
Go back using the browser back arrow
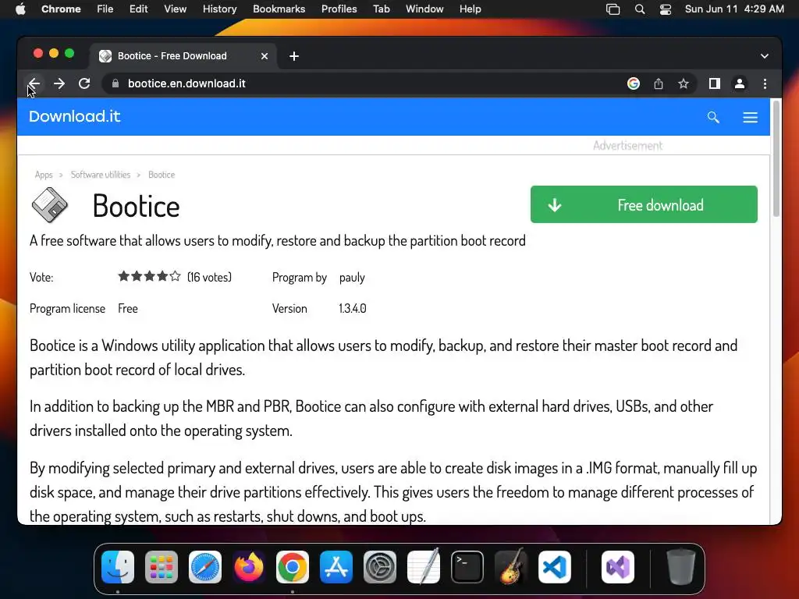pos(34,83)
